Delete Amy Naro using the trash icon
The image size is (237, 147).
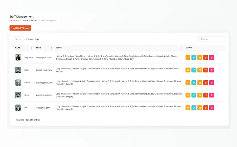[x=211, y=57]
